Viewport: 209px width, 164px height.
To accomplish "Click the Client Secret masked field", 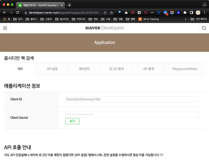I will pyautogui.click(x=132, y=114).
